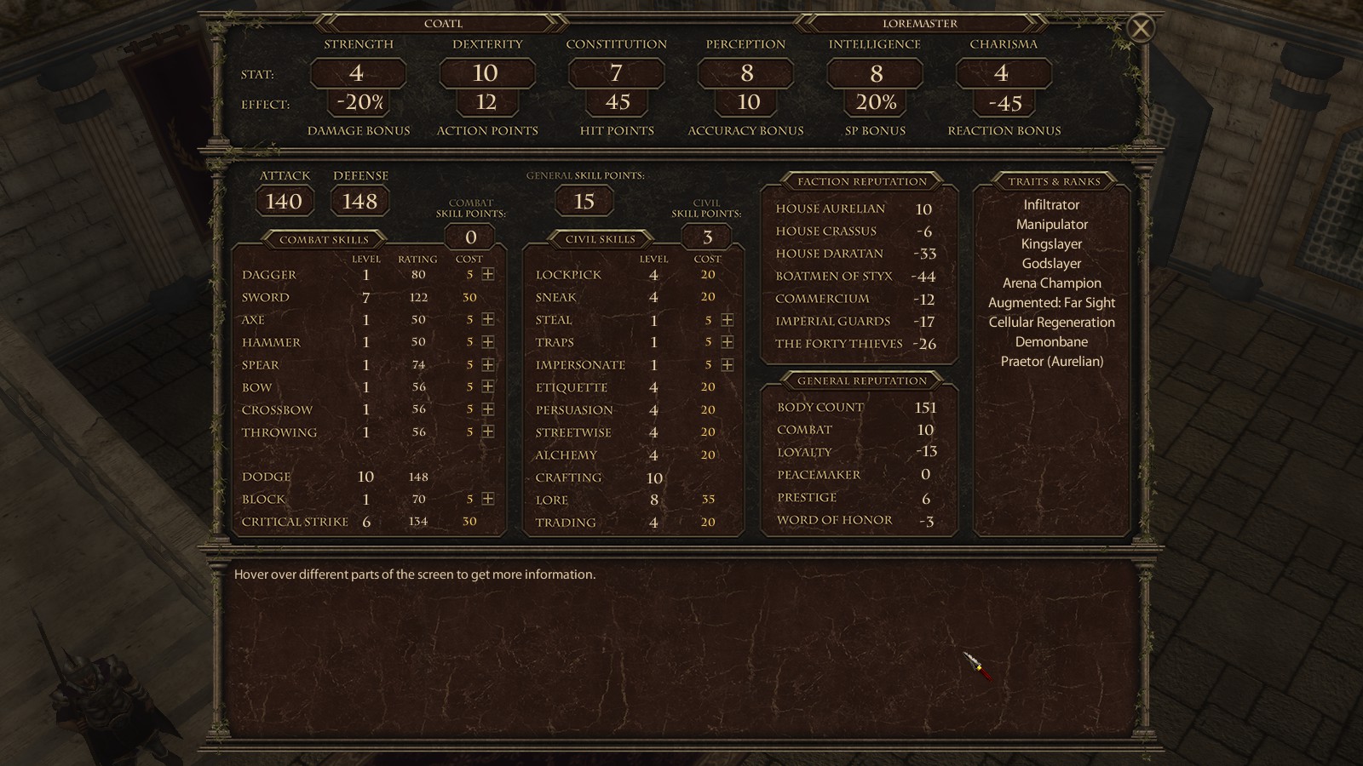
Task: Click The Forty Thieves reputation entry
Action: (x=854, y=344)
